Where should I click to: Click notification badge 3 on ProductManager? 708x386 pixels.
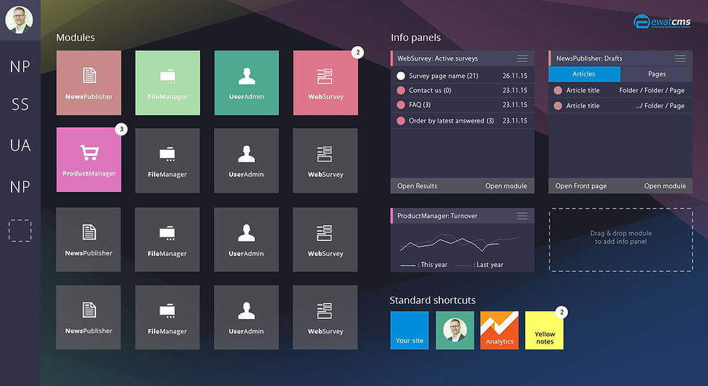[x=121, y=129]
